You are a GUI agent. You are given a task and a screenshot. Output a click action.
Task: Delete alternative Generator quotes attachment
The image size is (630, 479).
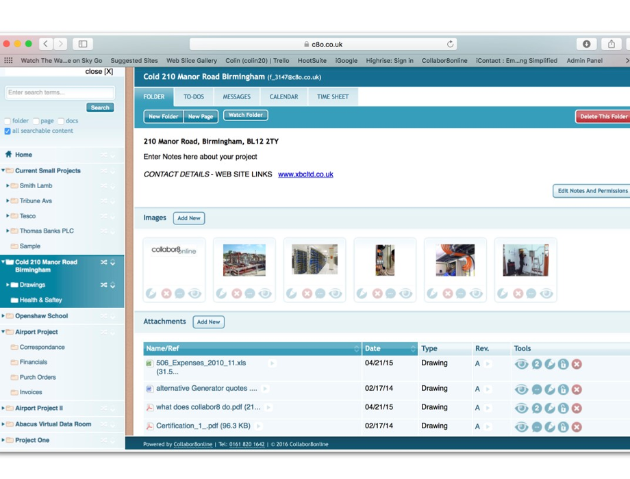(x=577, y=389)
